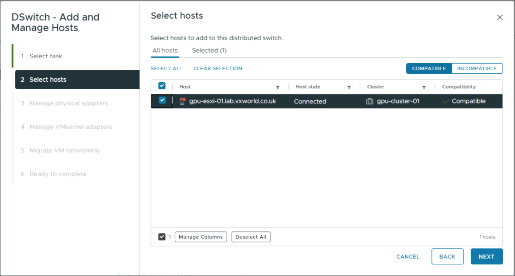Image resolution: width=515 pixels, height=276 pixels.
Task: Click the green Compatible checkmark icon
Action: click(x=446, y=101)
